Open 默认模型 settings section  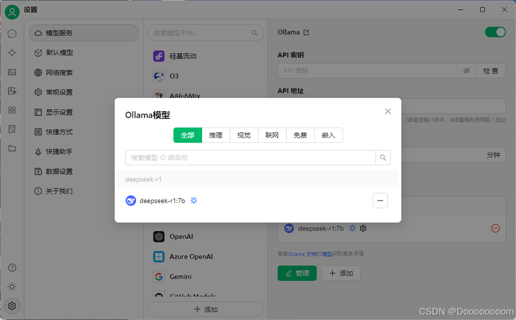pos(84,53)
